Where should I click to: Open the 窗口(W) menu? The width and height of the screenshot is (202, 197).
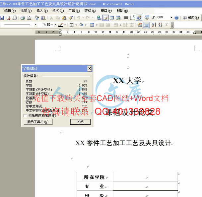click(106, 11)
